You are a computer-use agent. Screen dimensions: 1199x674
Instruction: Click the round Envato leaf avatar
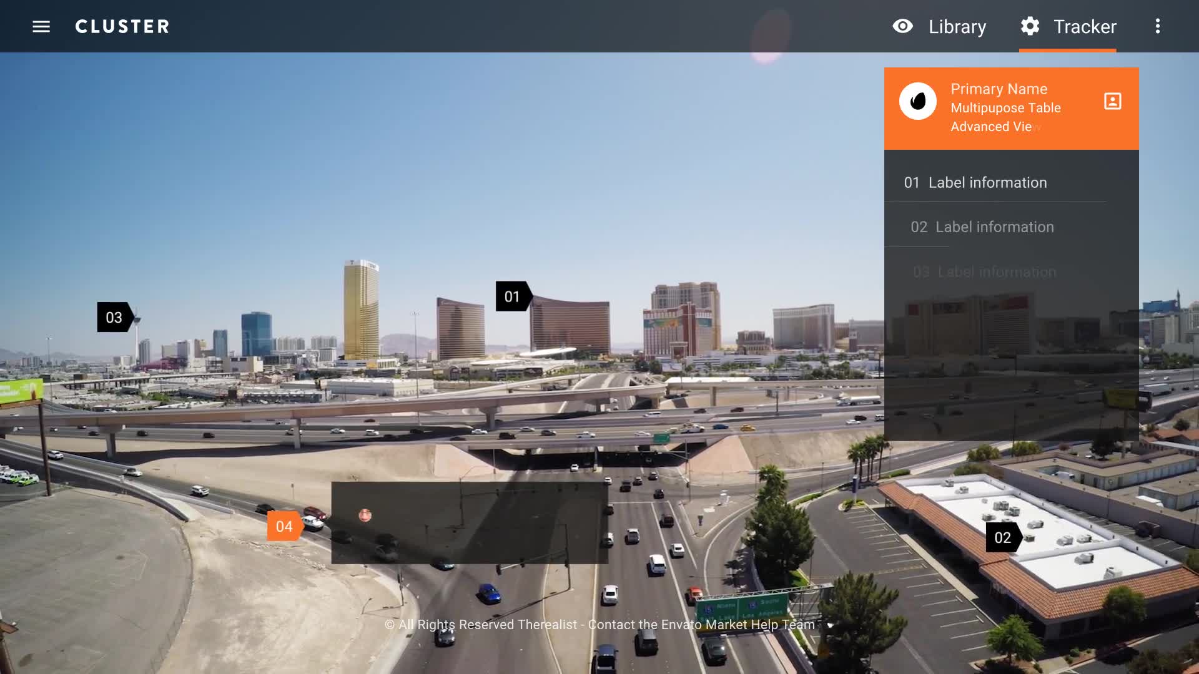coord(917,101)
